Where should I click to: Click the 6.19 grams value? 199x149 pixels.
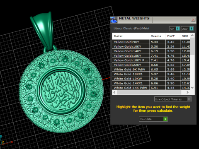154,51
